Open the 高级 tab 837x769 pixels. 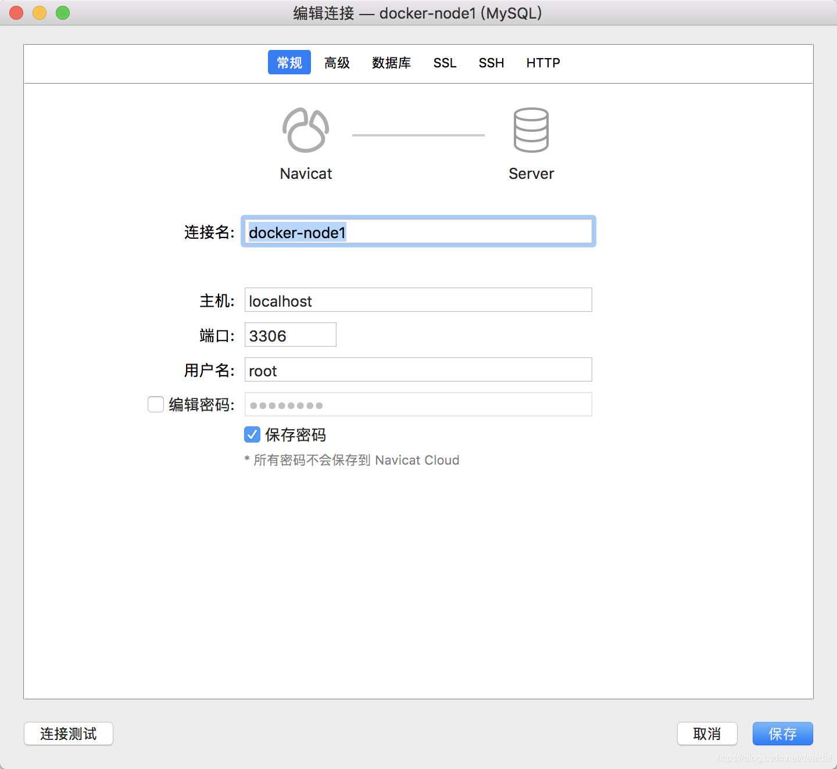tap(337, 63)
